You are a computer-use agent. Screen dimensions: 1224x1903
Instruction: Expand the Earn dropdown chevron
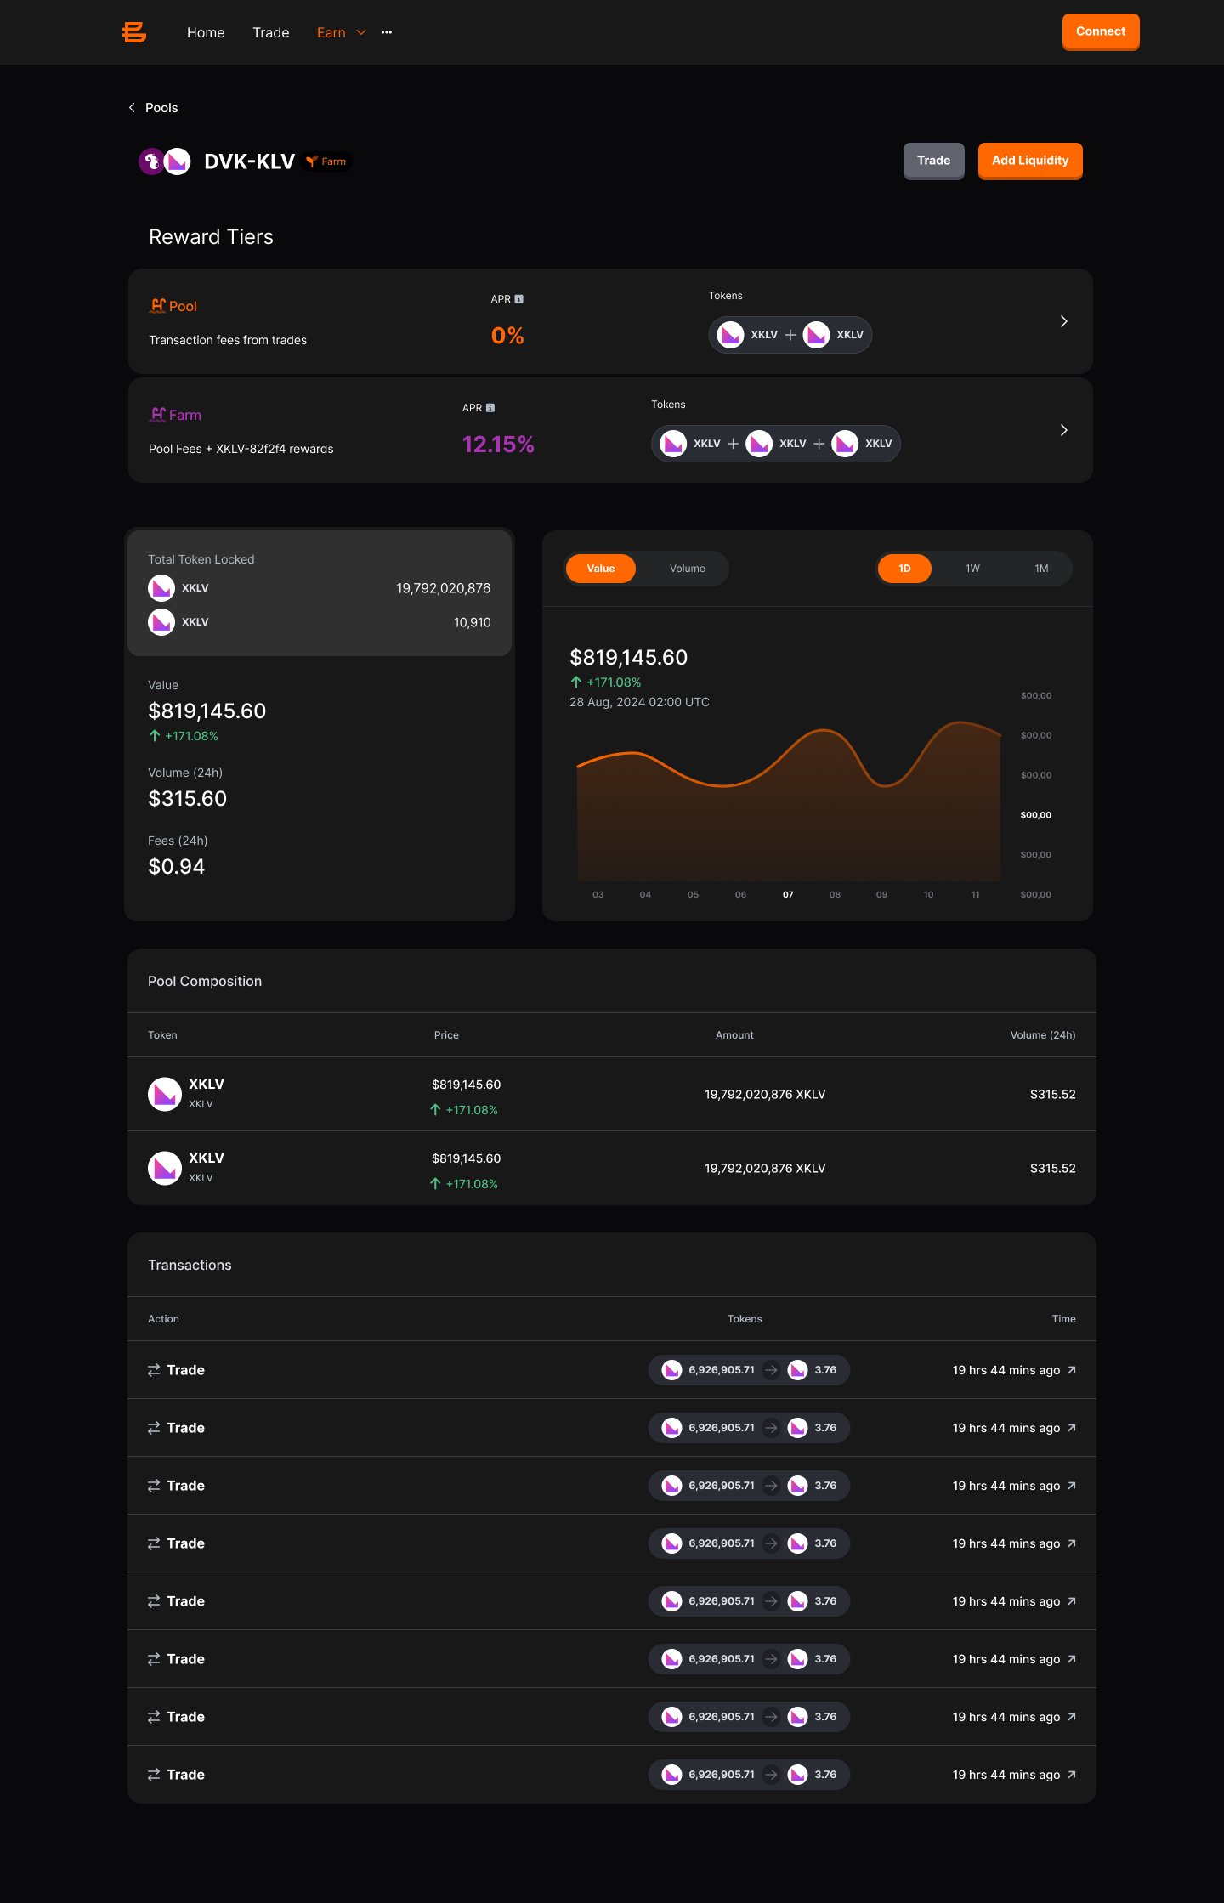click(361, 32)
